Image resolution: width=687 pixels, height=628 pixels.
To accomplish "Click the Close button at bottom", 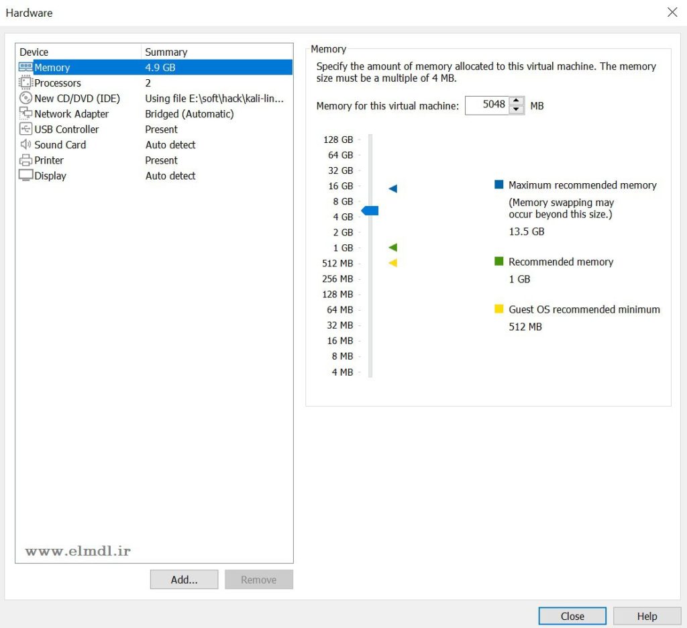I will [572, 616].
